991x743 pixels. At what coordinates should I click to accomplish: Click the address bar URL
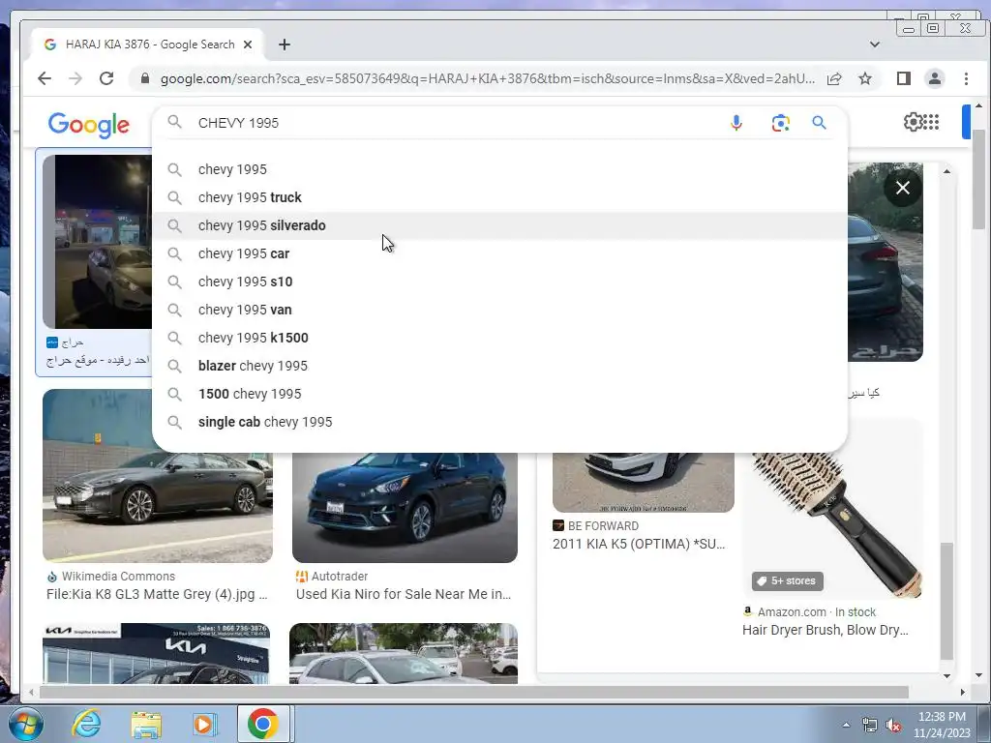[488, 78]
